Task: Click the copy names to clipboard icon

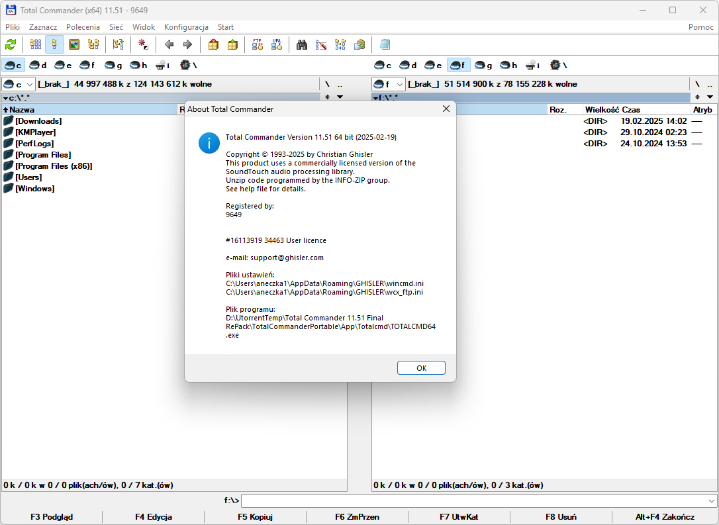Action: 359,44
